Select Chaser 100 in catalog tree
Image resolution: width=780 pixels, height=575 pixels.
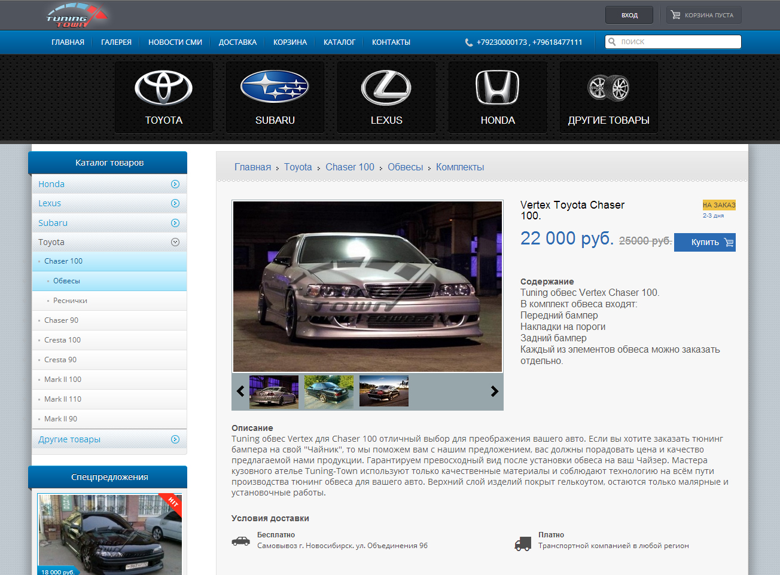[x=109, y=261]
